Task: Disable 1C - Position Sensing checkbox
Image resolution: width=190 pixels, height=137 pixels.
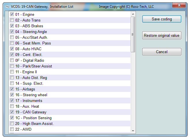Action: pyautogui.click(x=12, y=118)
